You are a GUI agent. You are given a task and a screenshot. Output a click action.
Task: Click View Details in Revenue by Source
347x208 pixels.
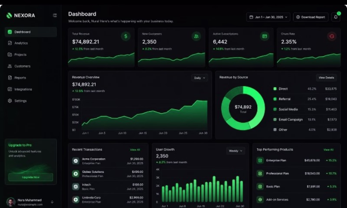[x=327, y=78]
